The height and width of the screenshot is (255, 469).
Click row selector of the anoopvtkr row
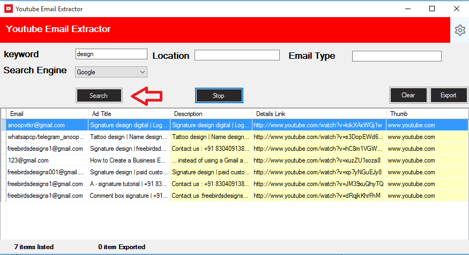tap(4, 125)
